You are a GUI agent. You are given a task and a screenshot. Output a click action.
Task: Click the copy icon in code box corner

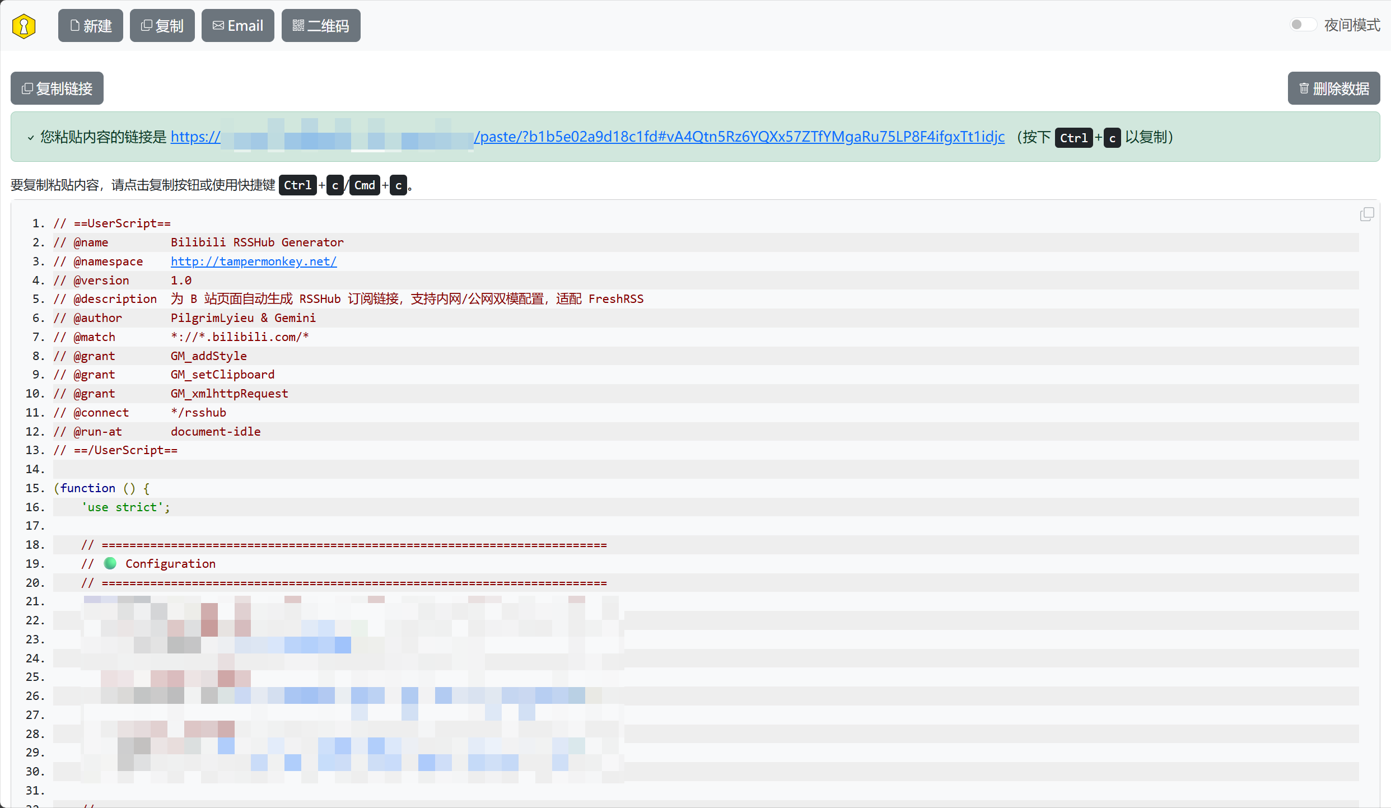[x=1366, y=214]
